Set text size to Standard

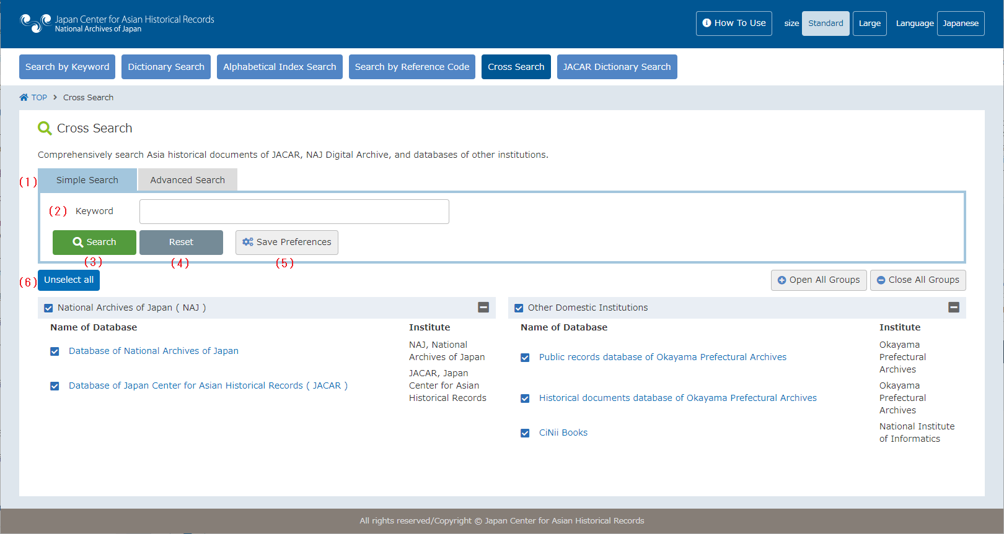pos(826,24)
